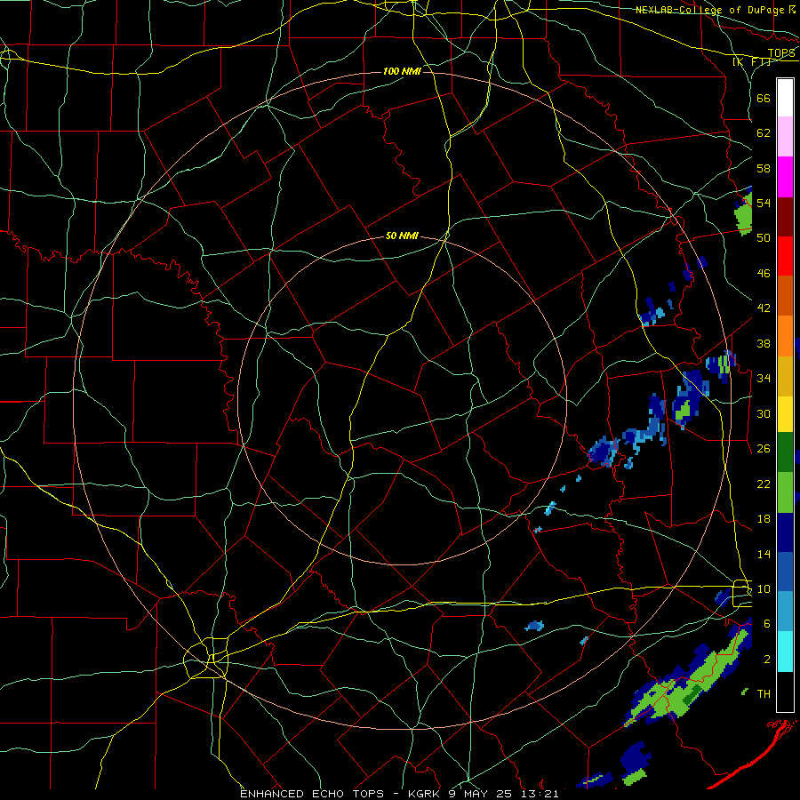Click the 'K FT' units label
The image size is (800, 800).
751,61
